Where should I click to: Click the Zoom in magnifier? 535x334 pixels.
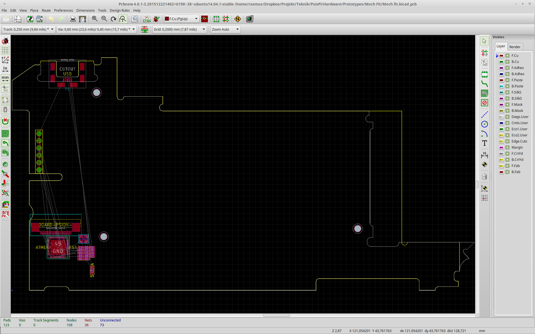95,19
